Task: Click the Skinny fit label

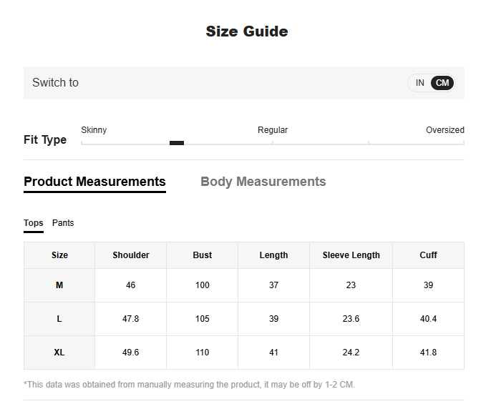Action: tap(94, 130)
